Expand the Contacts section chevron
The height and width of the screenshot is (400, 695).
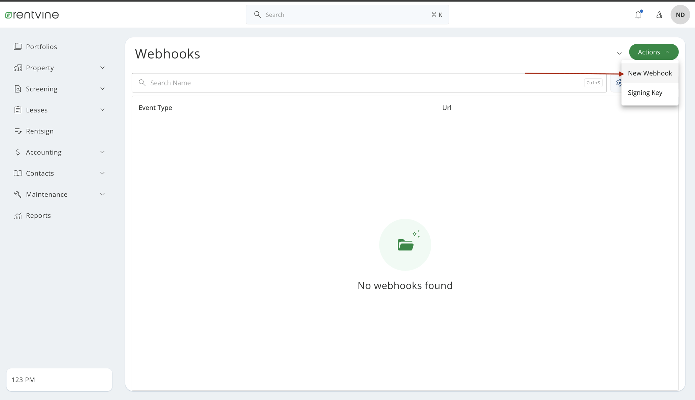102,173
